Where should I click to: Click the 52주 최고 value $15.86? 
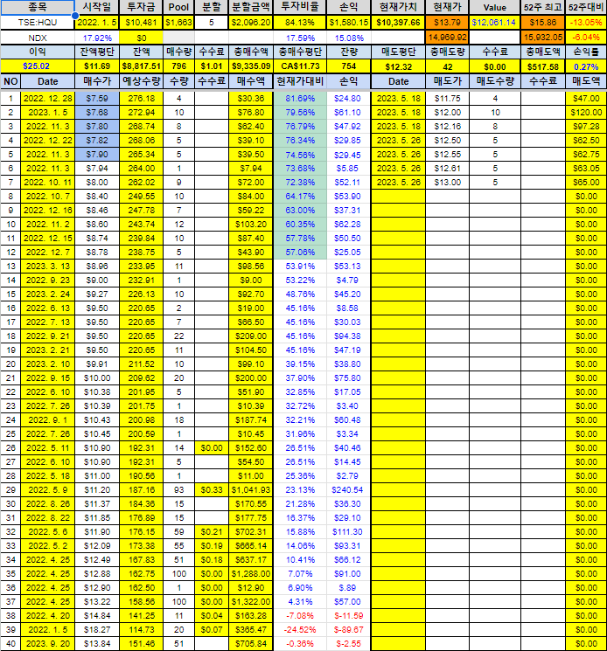click(542, 23)
